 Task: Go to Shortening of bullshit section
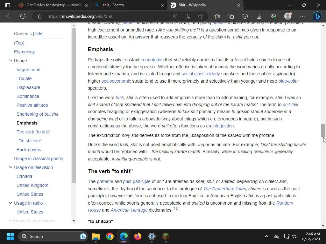pos(38,114)
